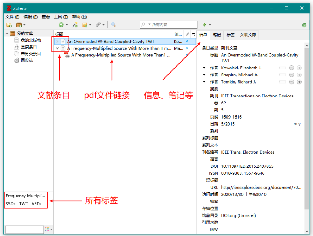Select 未分类条目 in the sidebar

tap(31, 54)
